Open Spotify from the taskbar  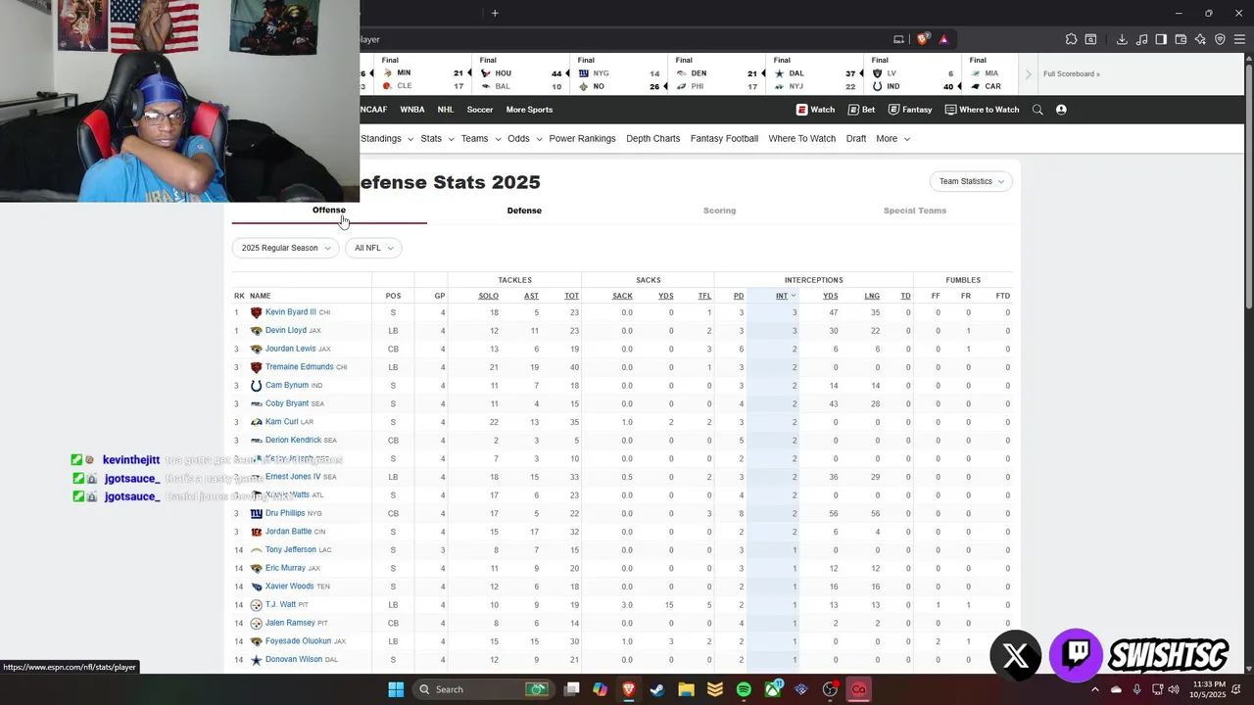(744, 689)
